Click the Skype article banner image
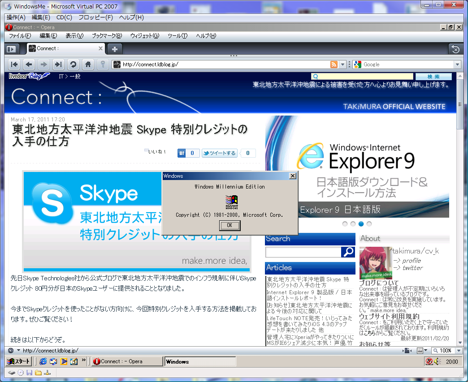The height and width of the screenshot is (382, 468). (137, 221)
